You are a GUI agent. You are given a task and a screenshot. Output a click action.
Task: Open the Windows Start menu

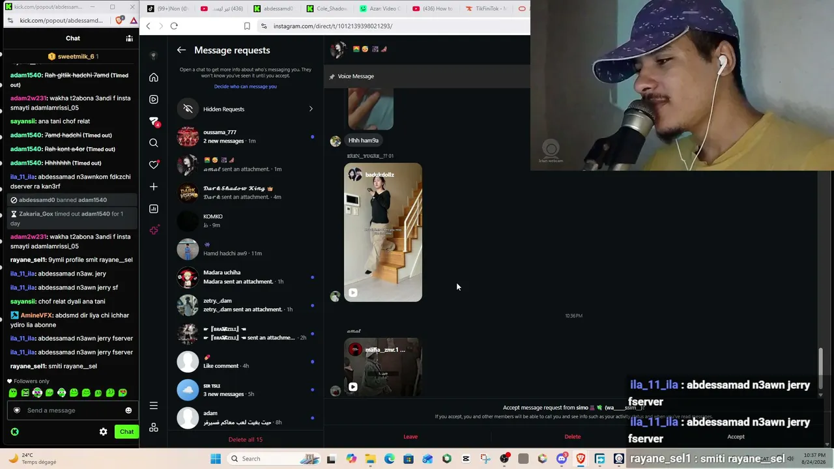[216, 459]
